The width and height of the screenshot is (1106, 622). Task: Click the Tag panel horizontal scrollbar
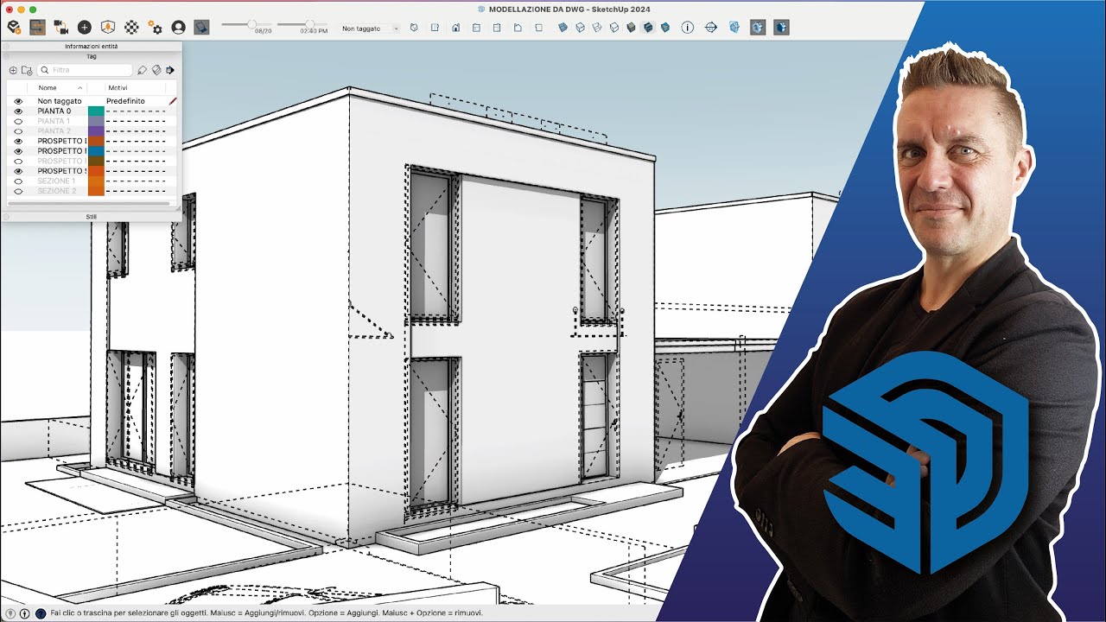[90, 203]
